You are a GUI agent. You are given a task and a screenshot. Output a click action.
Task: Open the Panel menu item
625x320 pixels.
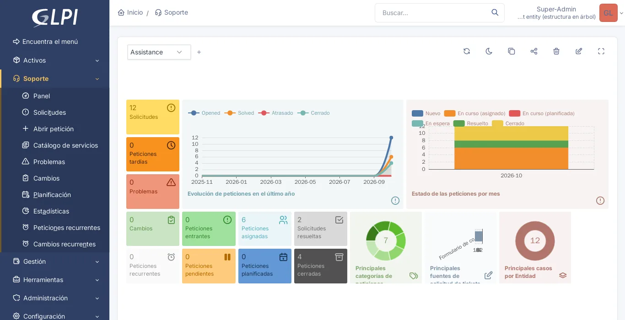[x=55, y=96]
